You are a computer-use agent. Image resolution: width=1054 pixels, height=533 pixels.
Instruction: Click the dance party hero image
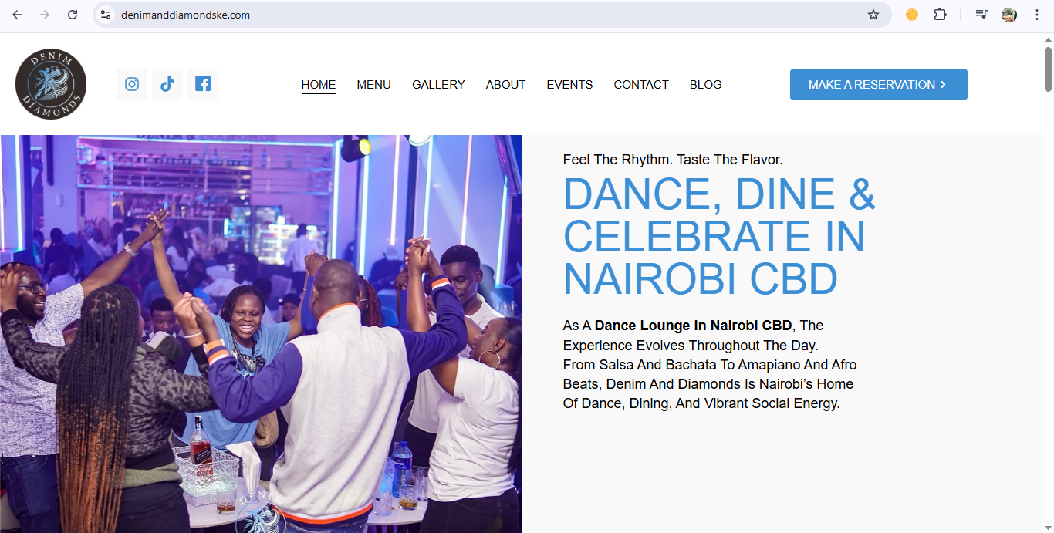click(x=261, y=333)
